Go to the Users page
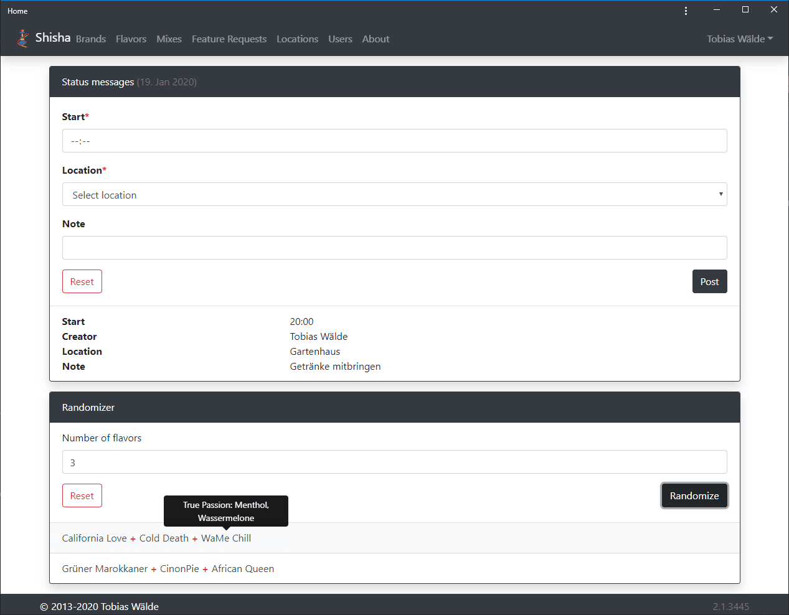 click(x=340, y=39)
